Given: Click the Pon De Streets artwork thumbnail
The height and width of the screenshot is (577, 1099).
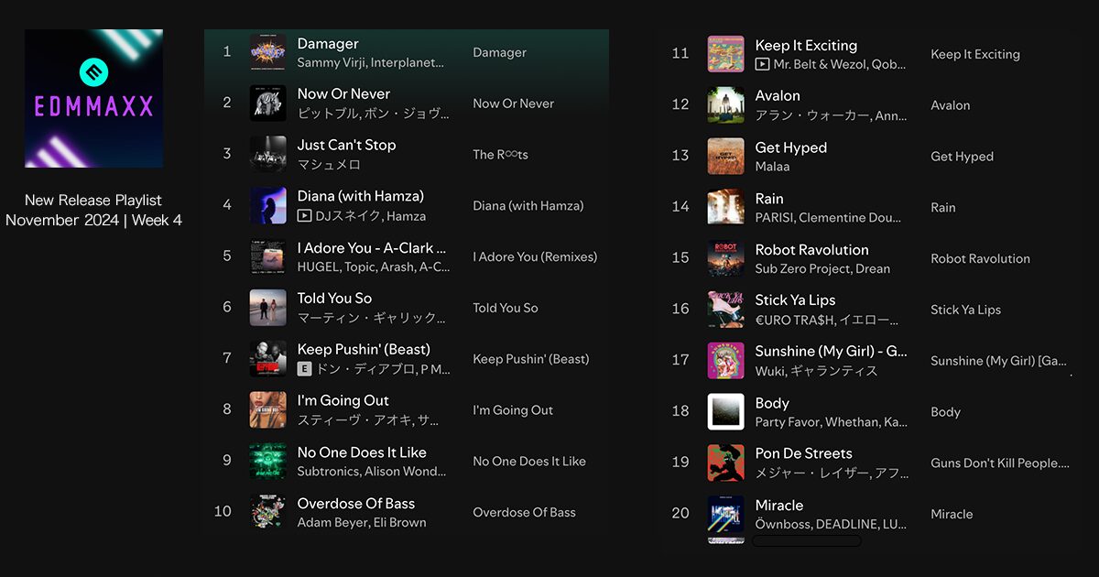Looking at the screenshot, I should (725, 463).
